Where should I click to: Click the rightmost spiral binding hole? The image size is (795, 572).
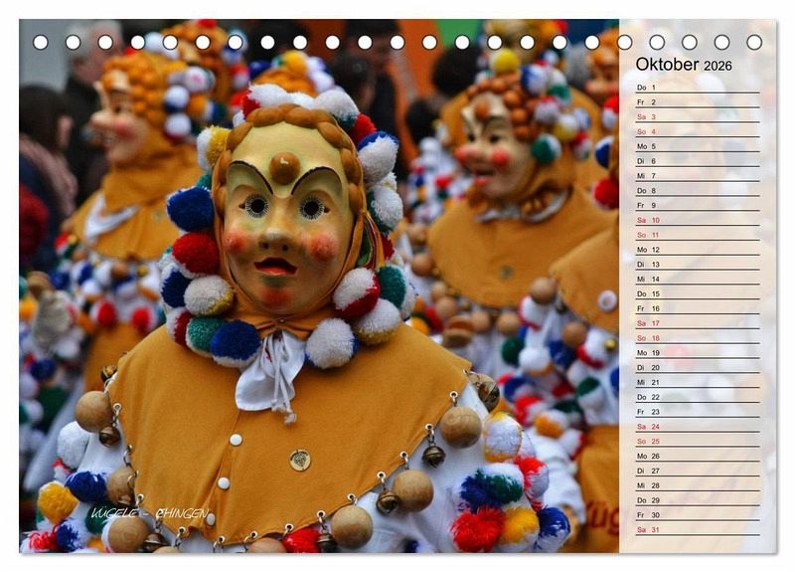[x=754, y=42]
